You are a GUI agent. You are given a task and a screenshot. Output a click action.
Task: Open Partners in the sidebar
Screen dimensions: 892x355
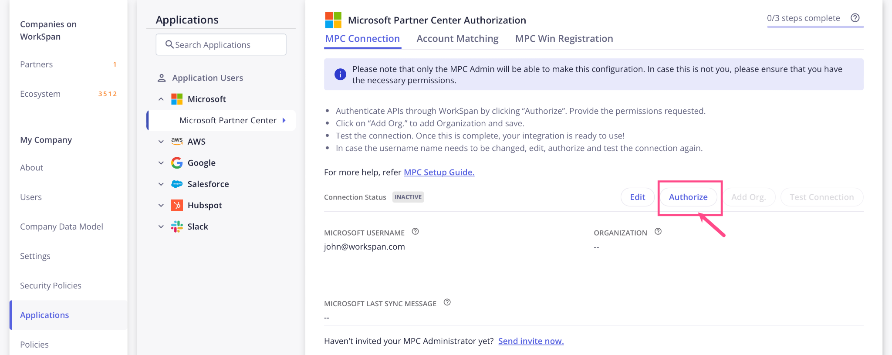[x=37, y=64]
